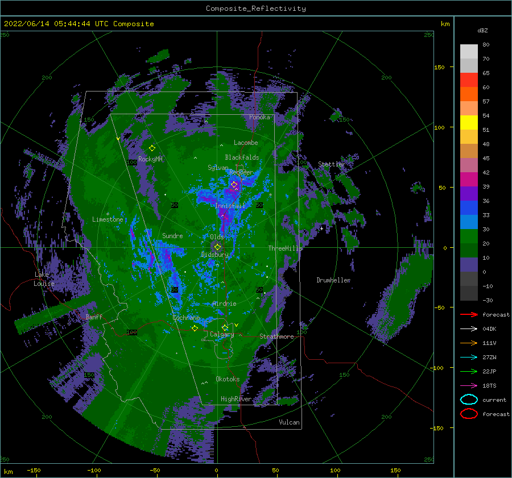The height and width of the screenshot is (478, 512).
Task: Click the Didsbury city label
Action: [x=215, y=255]
